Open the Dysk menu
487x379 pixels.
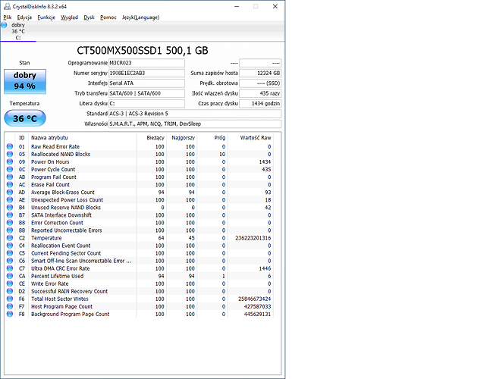[x=89, y=17]
